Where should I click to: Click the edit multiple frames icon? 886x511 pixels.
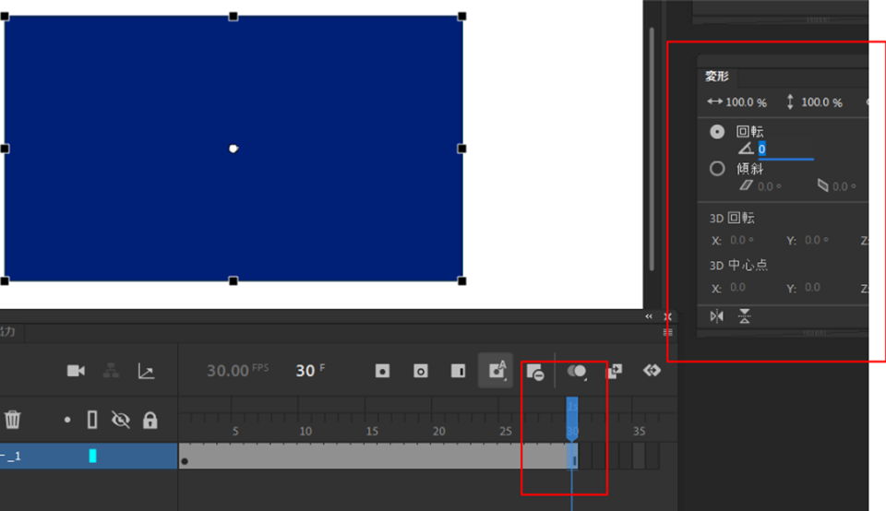[x=615, y=371]
